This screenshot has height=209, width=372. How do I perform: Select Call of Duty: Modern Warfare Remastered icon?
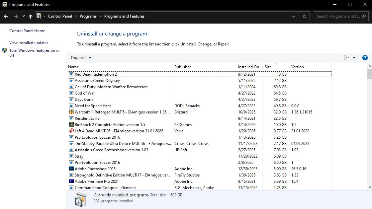coord(71,87)
